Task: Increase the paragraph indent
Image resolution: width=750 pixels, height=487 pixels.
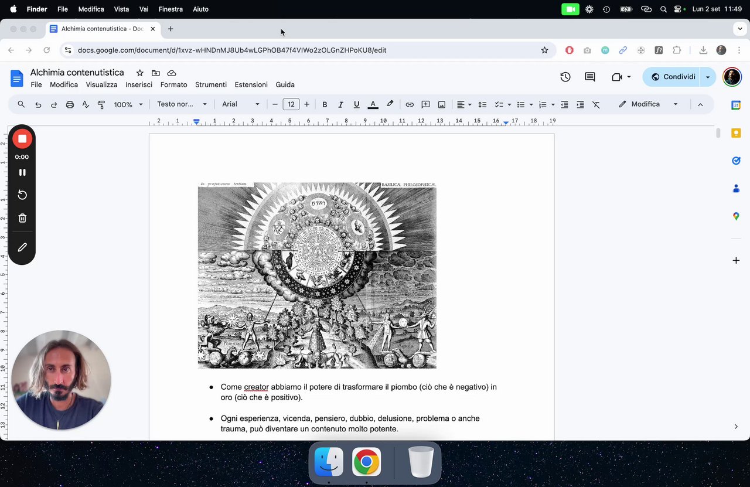Action: coord(580,104)
